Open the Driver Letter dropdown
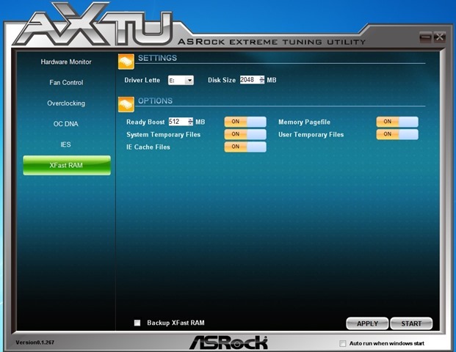Screen dimensions: 456x352 click(x=181, y=80)
